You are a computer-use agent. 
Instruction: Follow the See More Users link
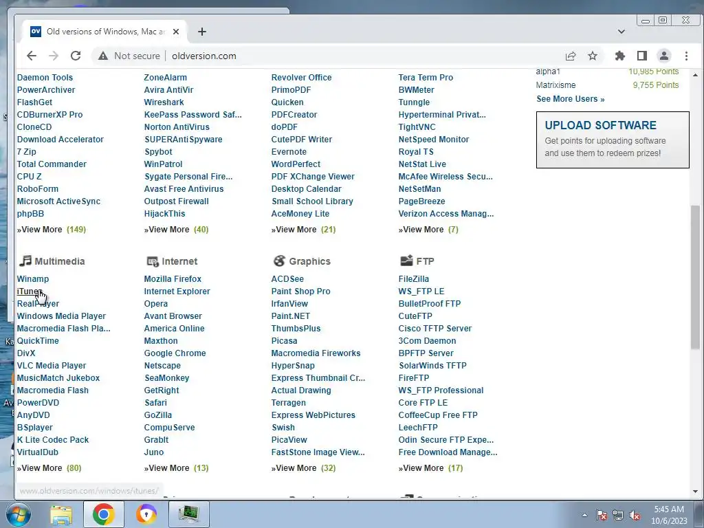tap(570, 99)
